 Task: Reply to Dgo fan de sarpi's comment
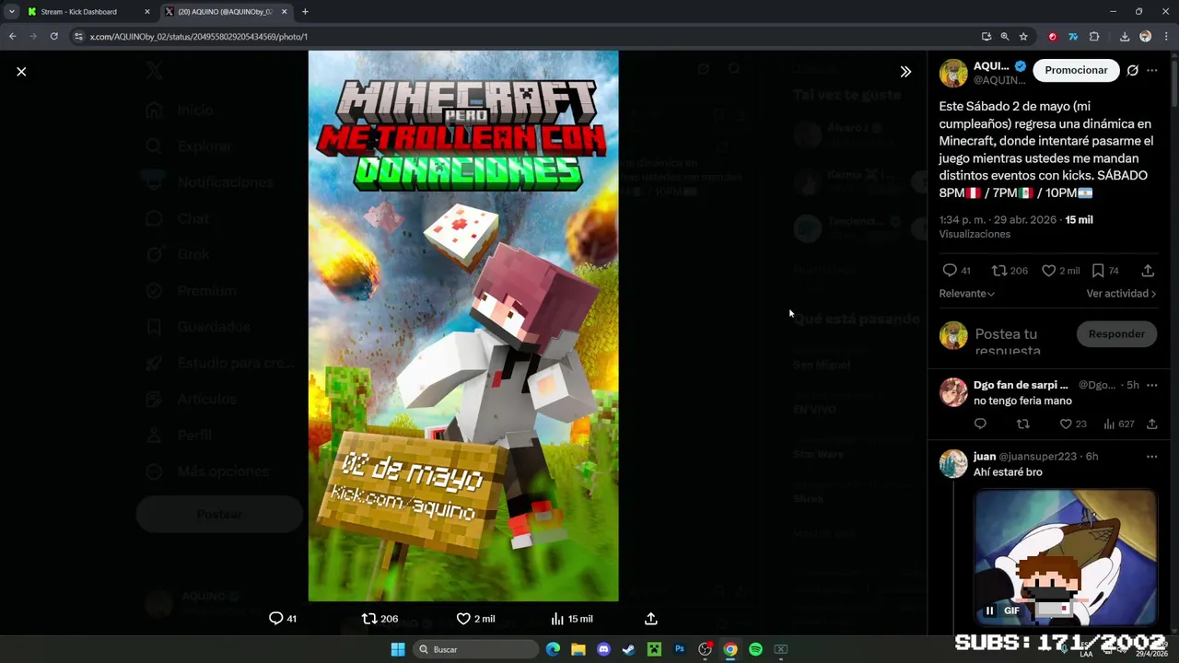[x=980, y=424]
